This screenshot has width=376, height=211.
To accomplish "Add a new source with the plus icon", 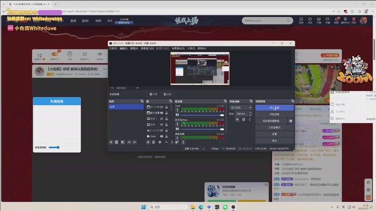I will 148,142.
